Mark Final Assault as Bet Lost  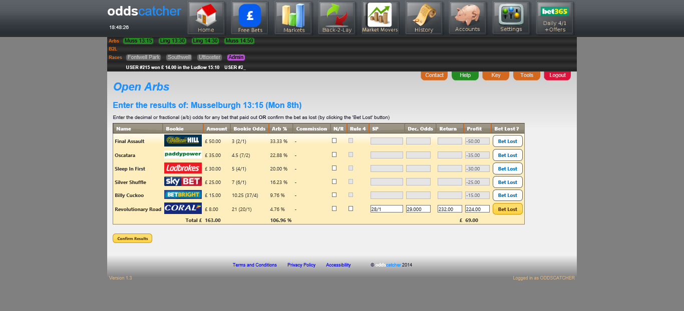[x=508, y=141]
